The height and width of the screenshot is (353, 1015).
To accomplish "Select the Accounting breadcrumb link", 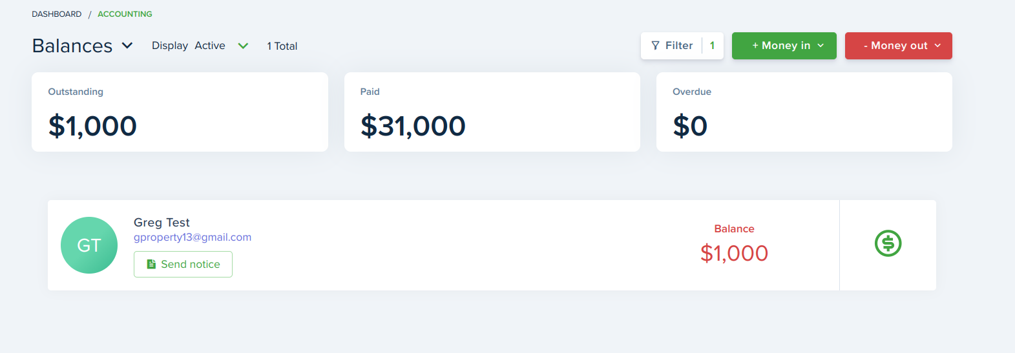I will (125, 14).
